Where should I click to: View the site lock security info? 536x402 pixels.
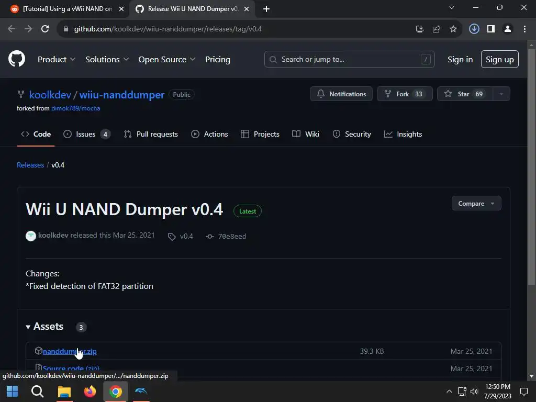(x=66, y=29)
